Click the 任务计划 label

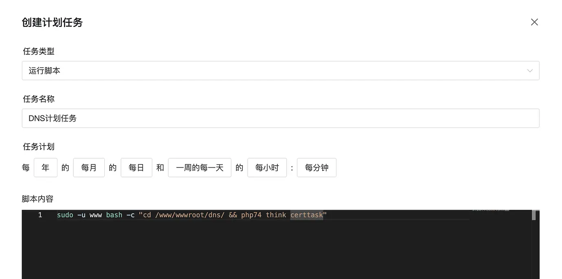pos(39,147)
